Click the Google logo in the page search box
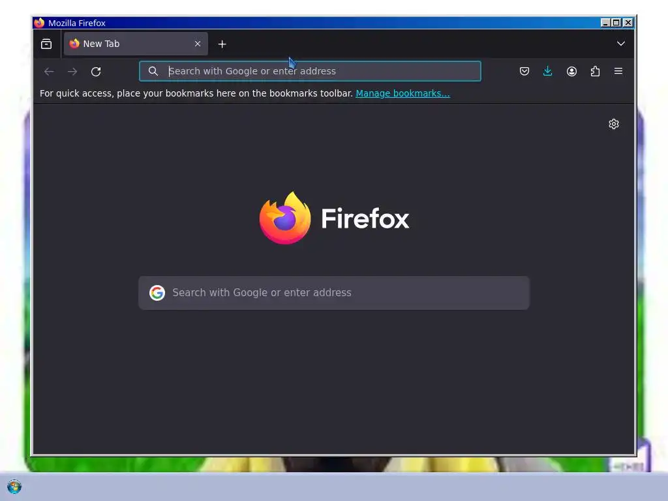 coord(157,293)
